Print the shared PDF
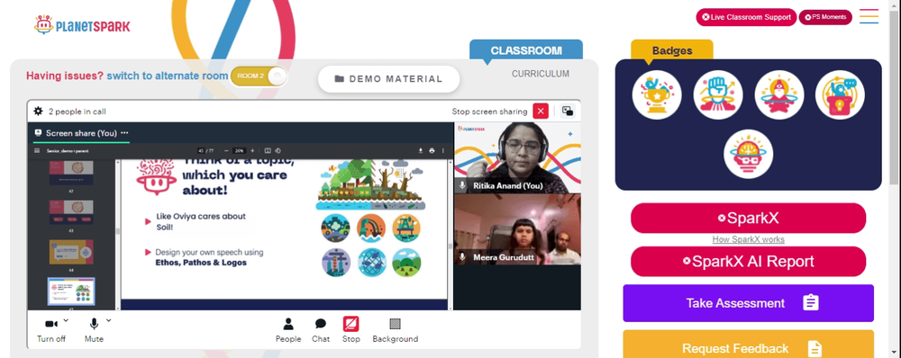 (432, 150)
